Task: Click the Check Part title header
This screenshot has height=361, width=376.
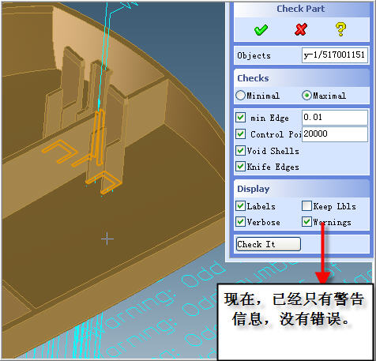Action: tap(301, 9)
